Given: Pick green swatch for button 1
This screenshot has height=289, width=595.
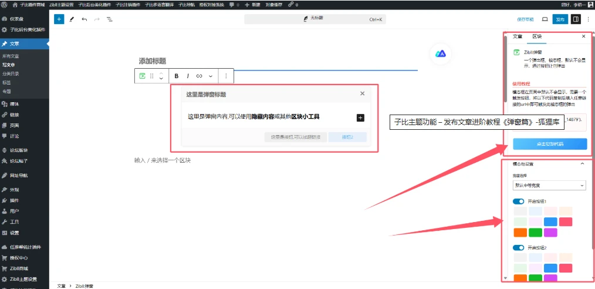Looking at the screenshot, I should pos(535,233).
